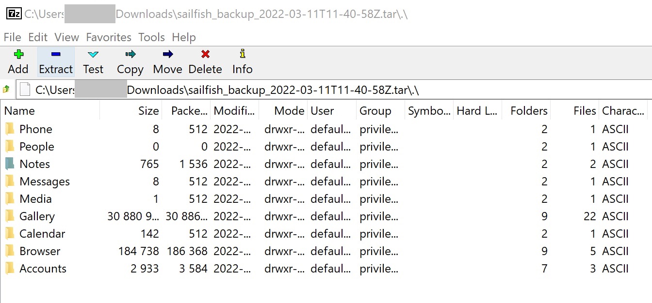Open the Help menu
Viewport: 652px width, 303px height.
pos(184,37)
